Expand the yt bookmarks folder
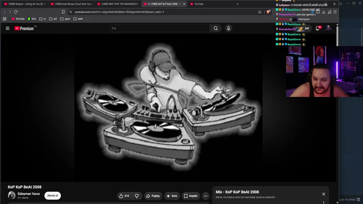Screen dimensions: 363x204 (43, 19)
